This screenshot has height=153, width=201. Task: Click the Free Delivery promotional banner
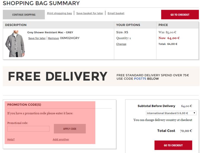tap(101, 76)
